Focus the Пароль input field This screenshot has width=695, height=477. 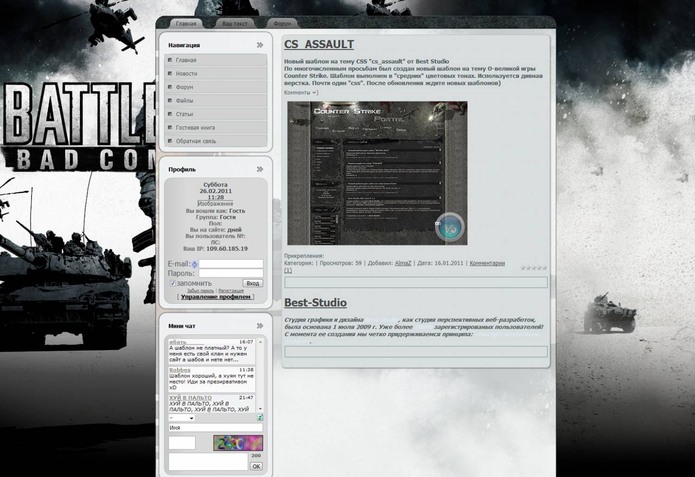pyautogui.click(x=231, y=273)
